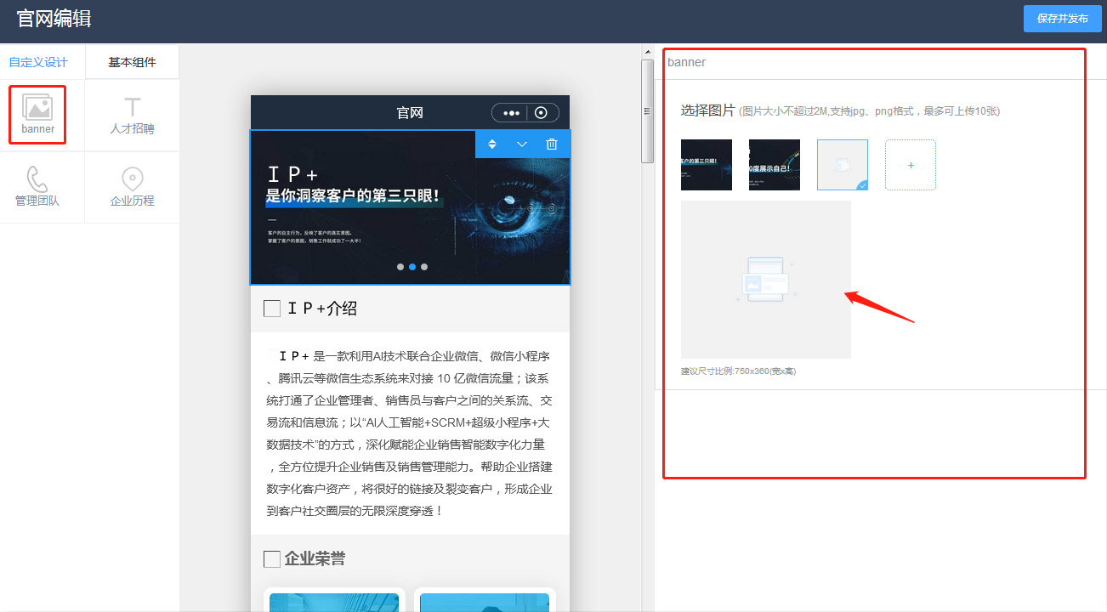Viewport: 1107px width, 612px height.
Task: Go to the first carousel dot
Action: pyautogui.click(x=400, y=267)
